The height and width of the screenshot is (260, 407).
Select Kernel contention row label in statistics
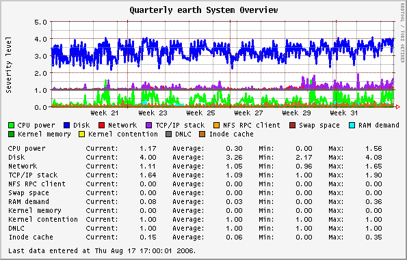click(43, 220)
